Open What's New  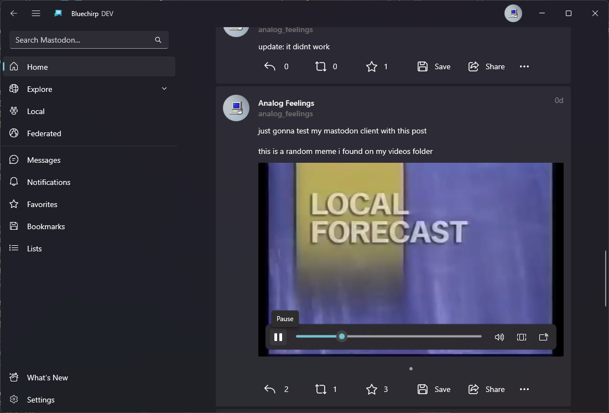(x=89, y=378)
